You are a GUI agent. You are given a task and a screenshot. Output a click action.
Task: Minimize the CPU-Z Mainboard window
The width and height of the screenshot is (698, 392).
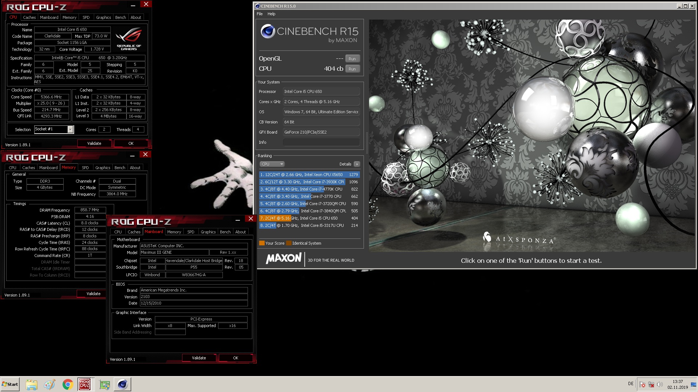click(x=237, y=219)
